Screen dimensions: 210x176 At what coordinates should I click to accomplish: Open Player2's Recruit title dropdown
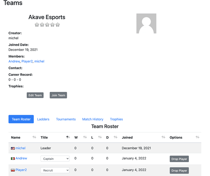pyautogui.click(x=55, y=170)
